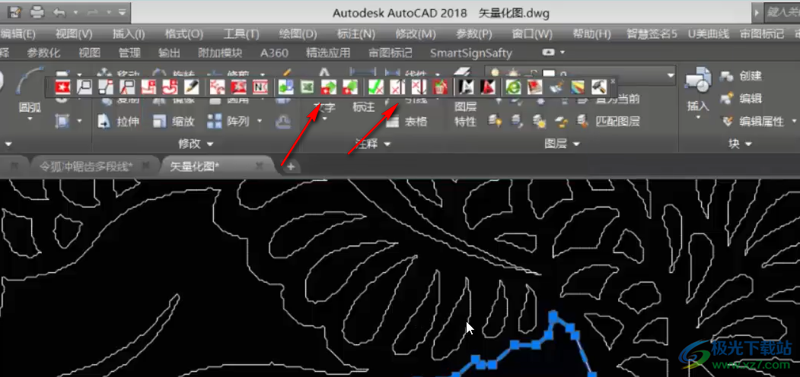Open the Undo history dropdown arrow
Image resolution: width=800 pixels, height=377 pixels.
(75, 11)
